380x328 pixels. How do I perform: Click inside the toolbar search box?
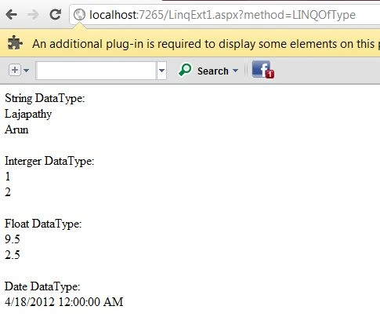tap(96, 71)
